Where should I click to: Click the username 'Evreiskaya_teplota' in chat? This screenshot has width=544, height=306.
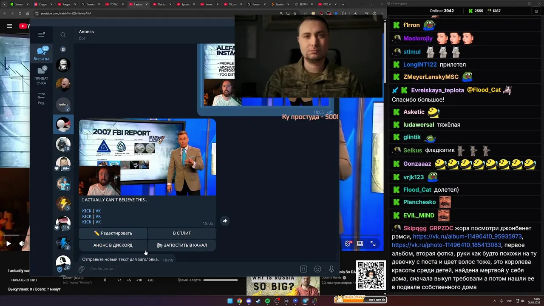[437, 90]
